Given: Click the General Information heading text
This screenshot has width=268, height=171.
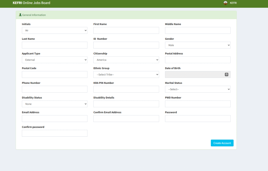Looking at the screenshot, I should (x=34, y=15).
